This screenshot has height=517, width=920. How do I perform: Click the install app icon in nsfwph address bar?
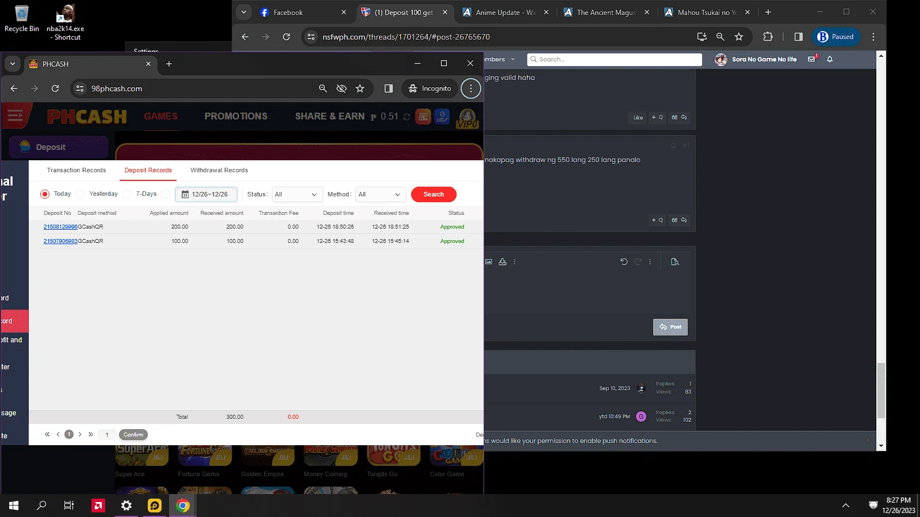(701, 37)
